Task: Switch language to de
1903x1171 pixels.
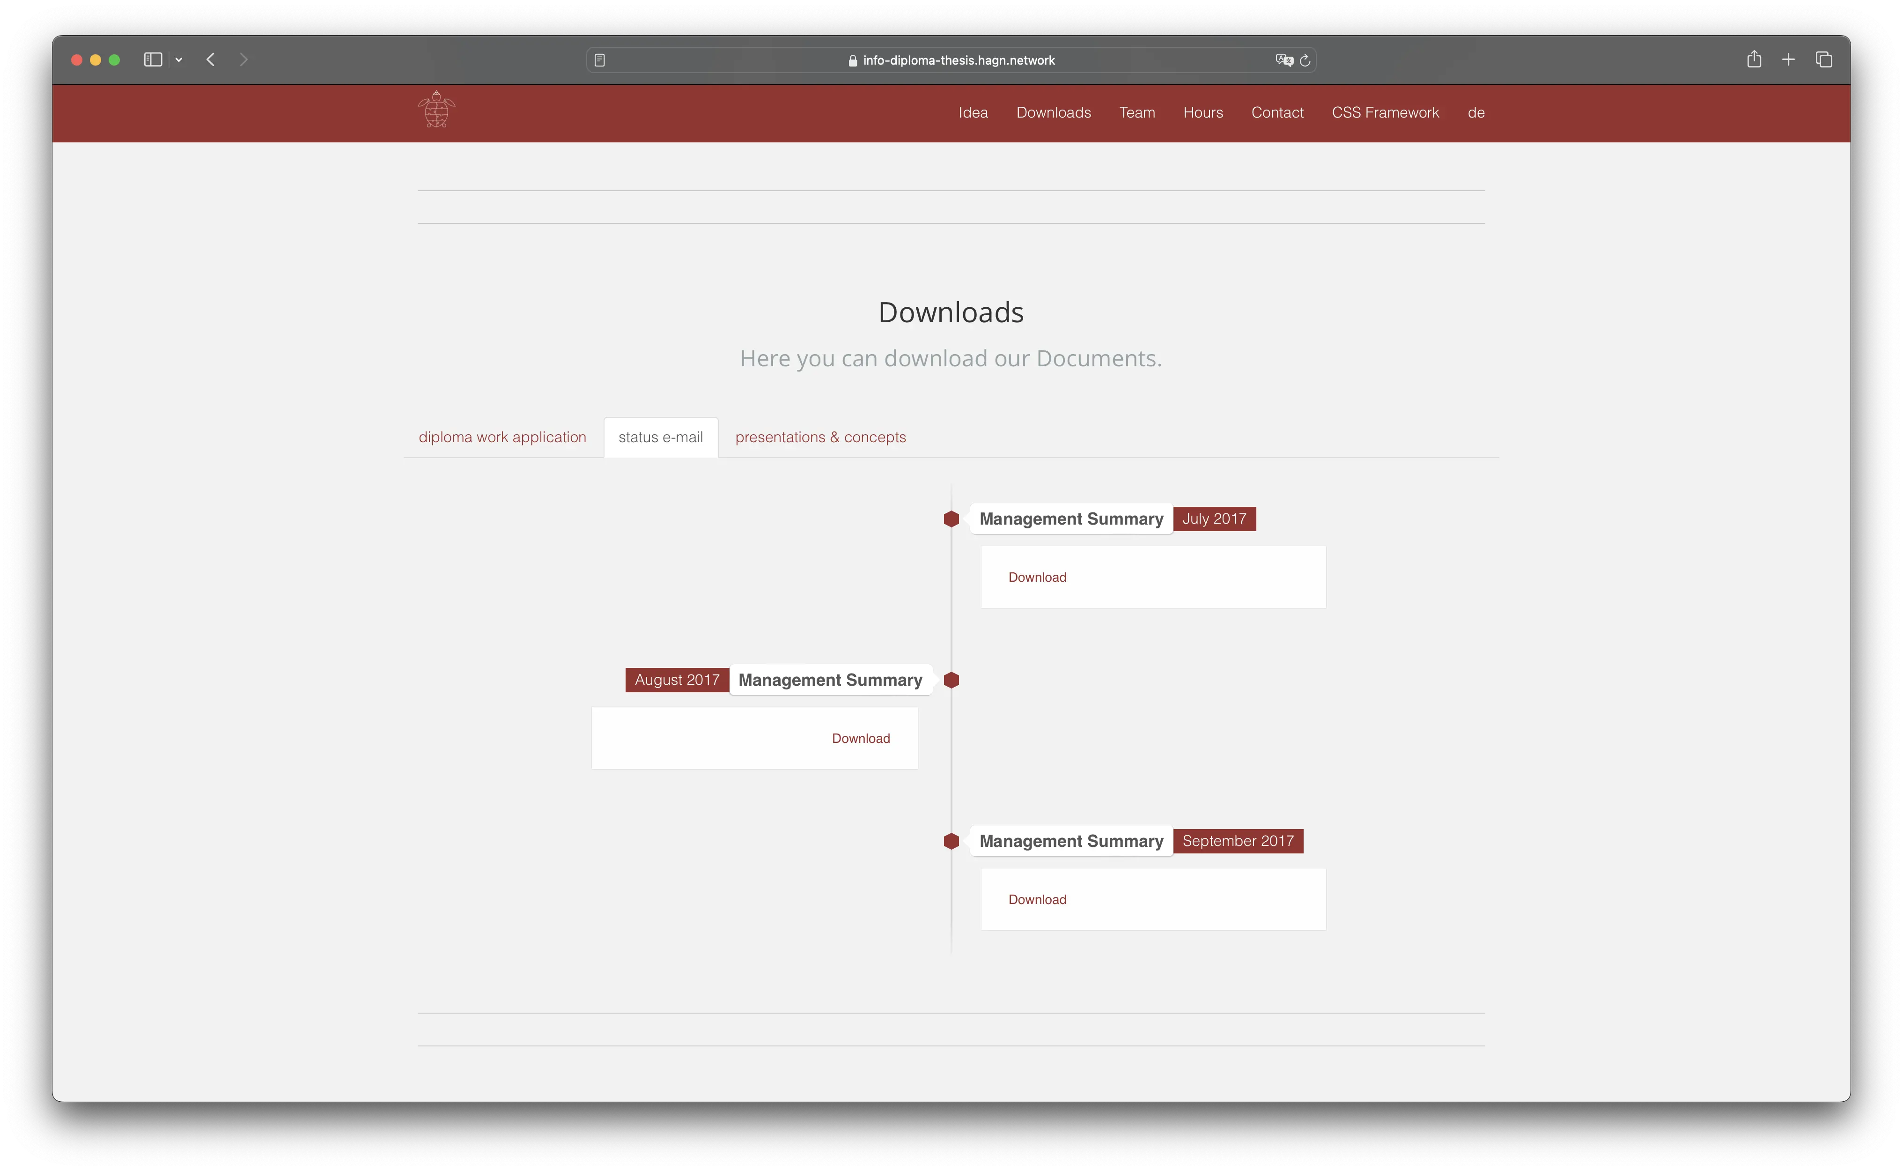Action: click(1475, 112)
